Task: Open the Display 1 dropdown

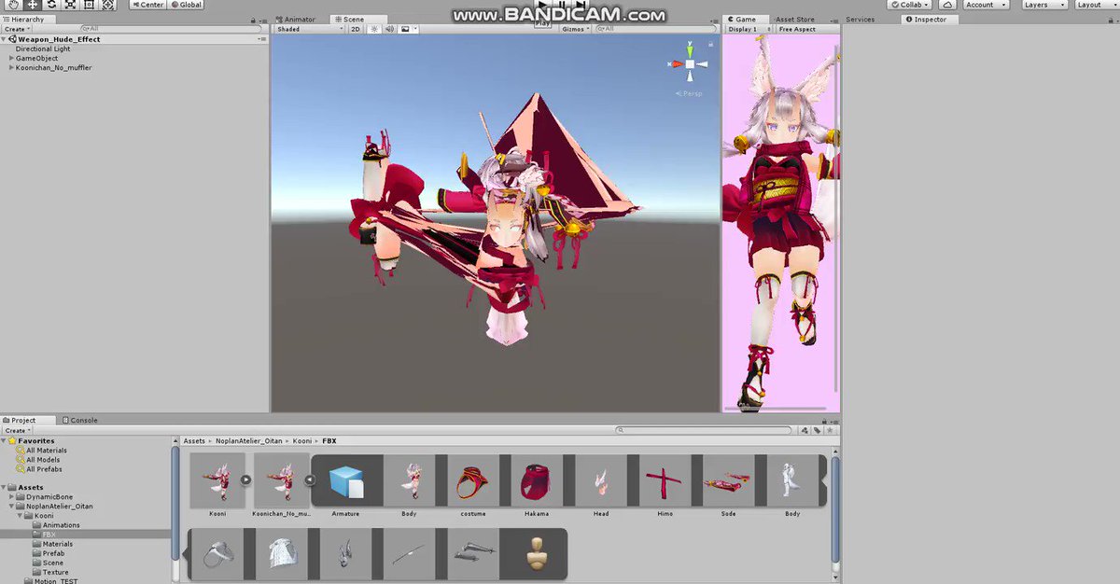Action: (749, 29)
